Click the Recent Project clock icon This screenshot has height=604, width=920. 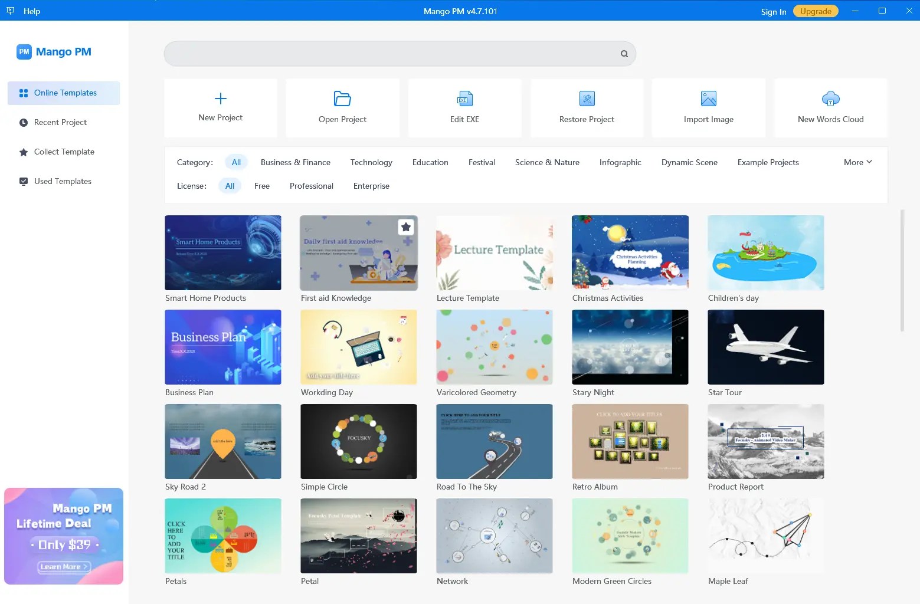pos(24,123)
